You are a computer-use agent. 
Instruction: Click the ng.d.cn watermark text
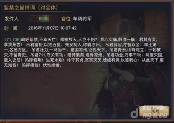click(155, 115)
